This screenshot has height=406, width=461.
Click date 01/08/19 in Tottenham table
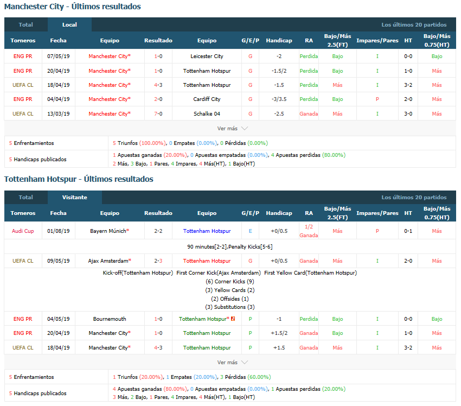click(x=59, y=231)
